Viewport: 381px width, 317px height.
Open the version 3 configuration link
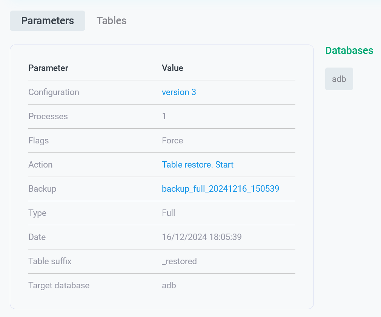[179, 92]
